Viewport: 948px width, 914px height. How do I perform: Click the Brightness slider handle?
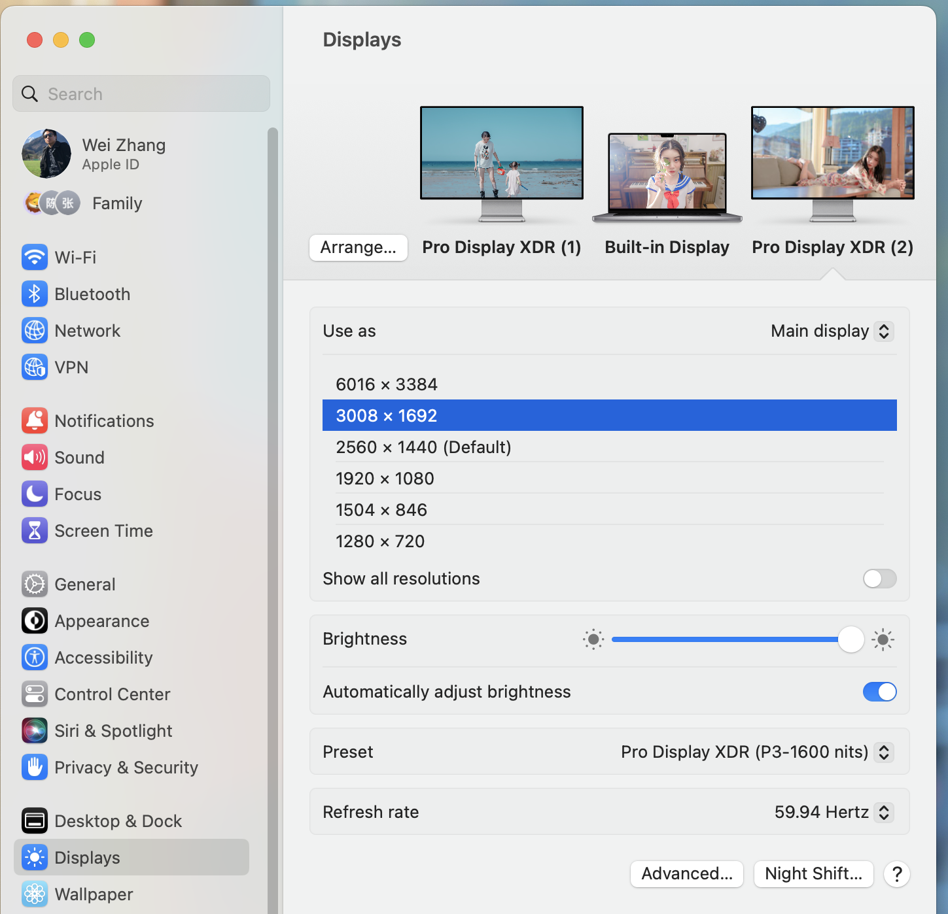851,639
